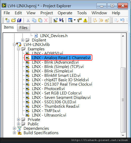Click the LVH-LINX.lvlib library icon
Screen dimensions: 131x143
pos(19,44)
